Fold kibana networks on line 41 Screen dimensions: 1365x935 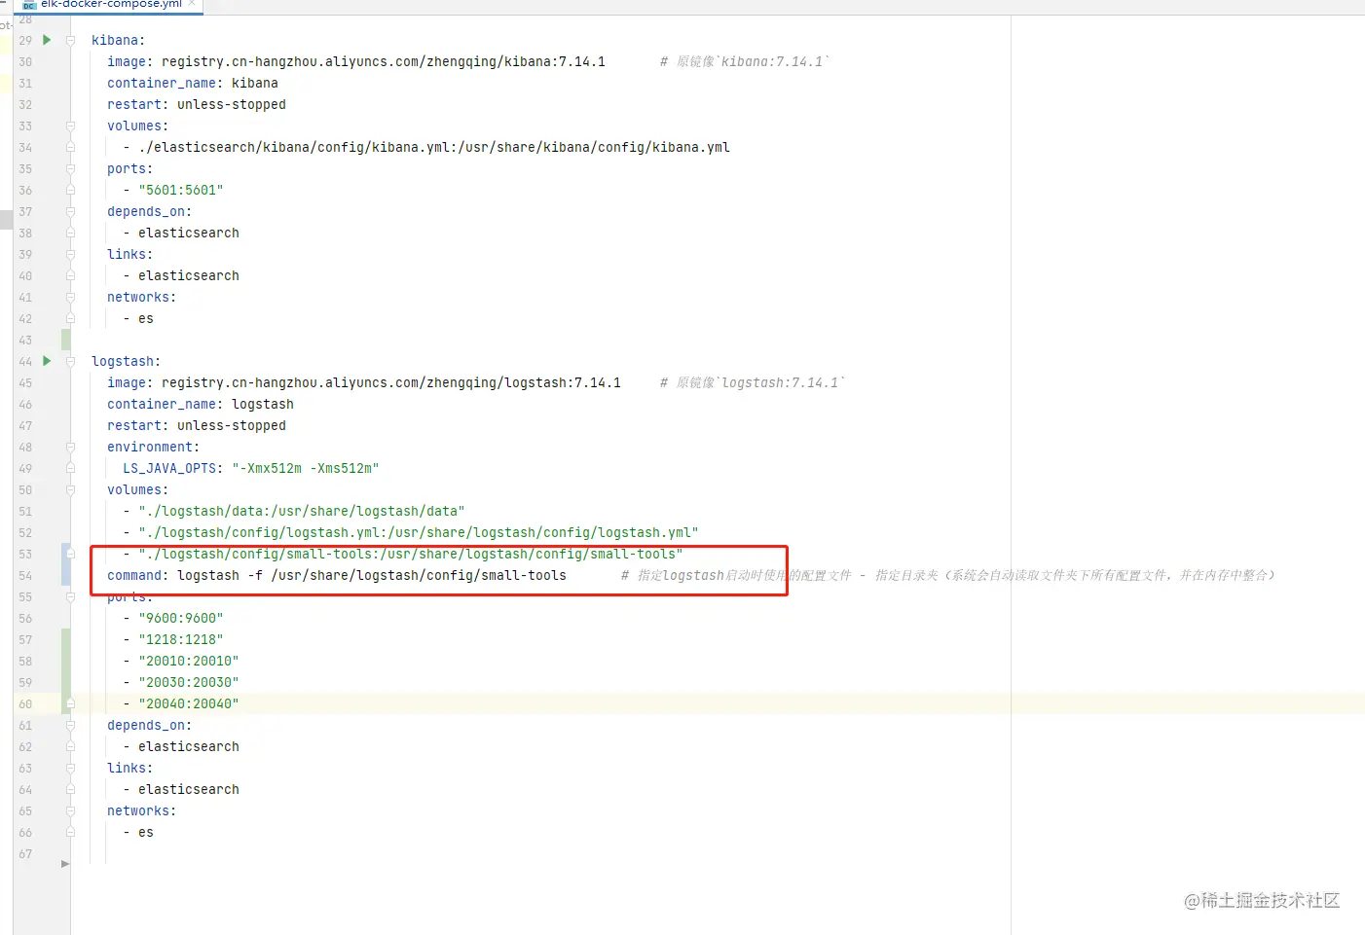[70, 297]
